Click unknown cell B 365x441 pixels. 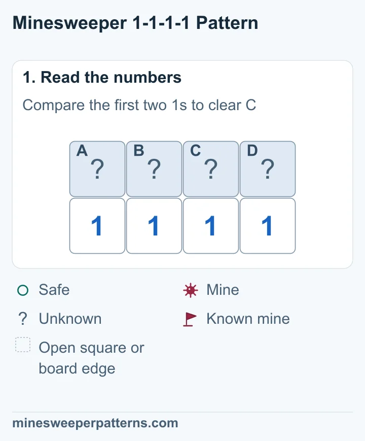point(154,169)
